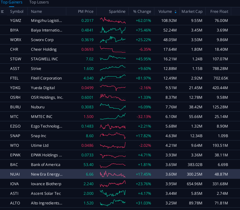Viewport: 240px width, 210px height.
Task: Click the BAC ticker symbol
Action: coord(14,165)
